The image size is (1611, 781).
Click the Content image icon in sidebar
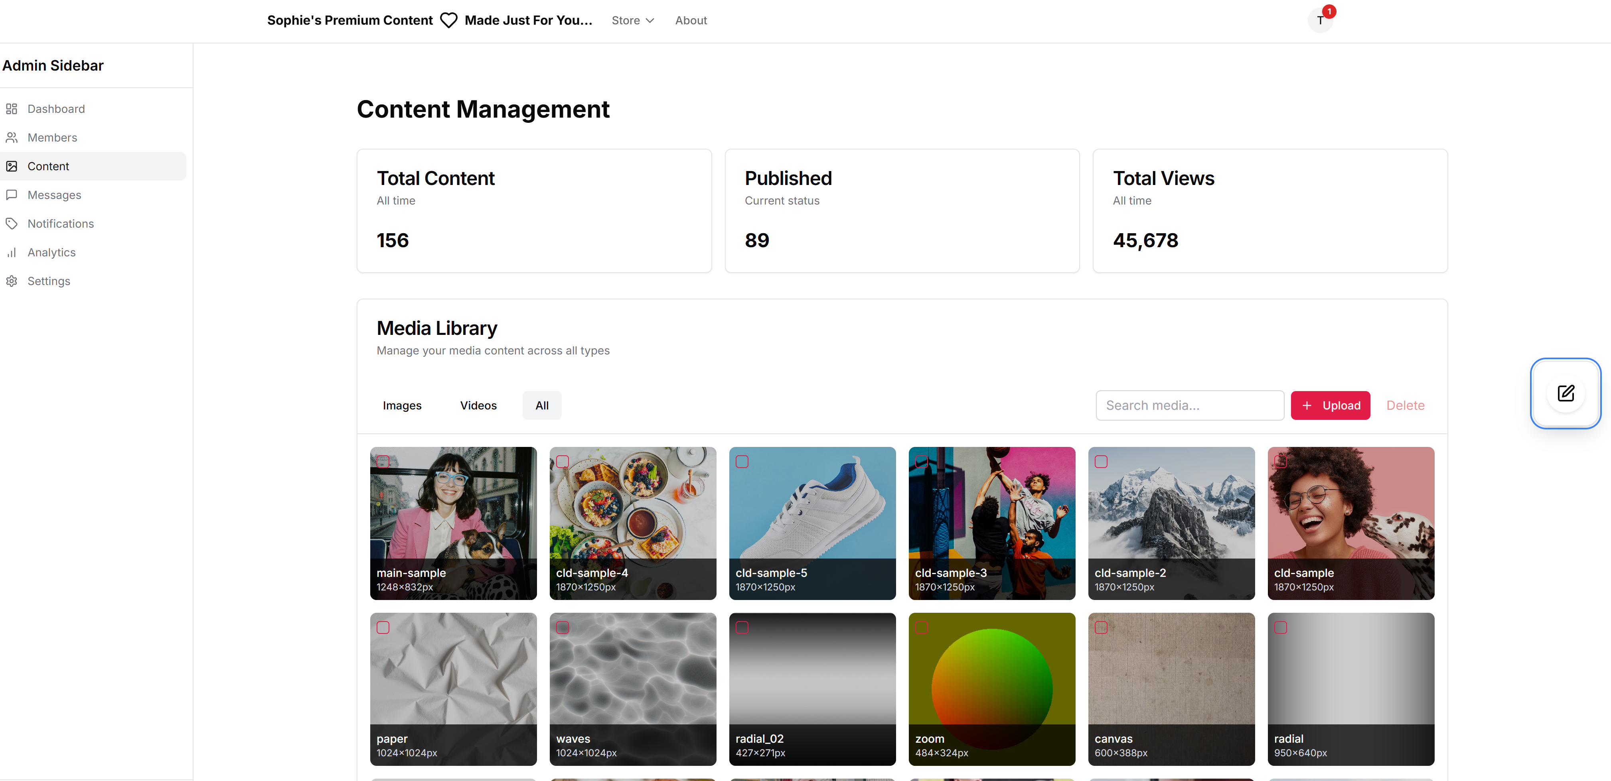coord(11,166)
